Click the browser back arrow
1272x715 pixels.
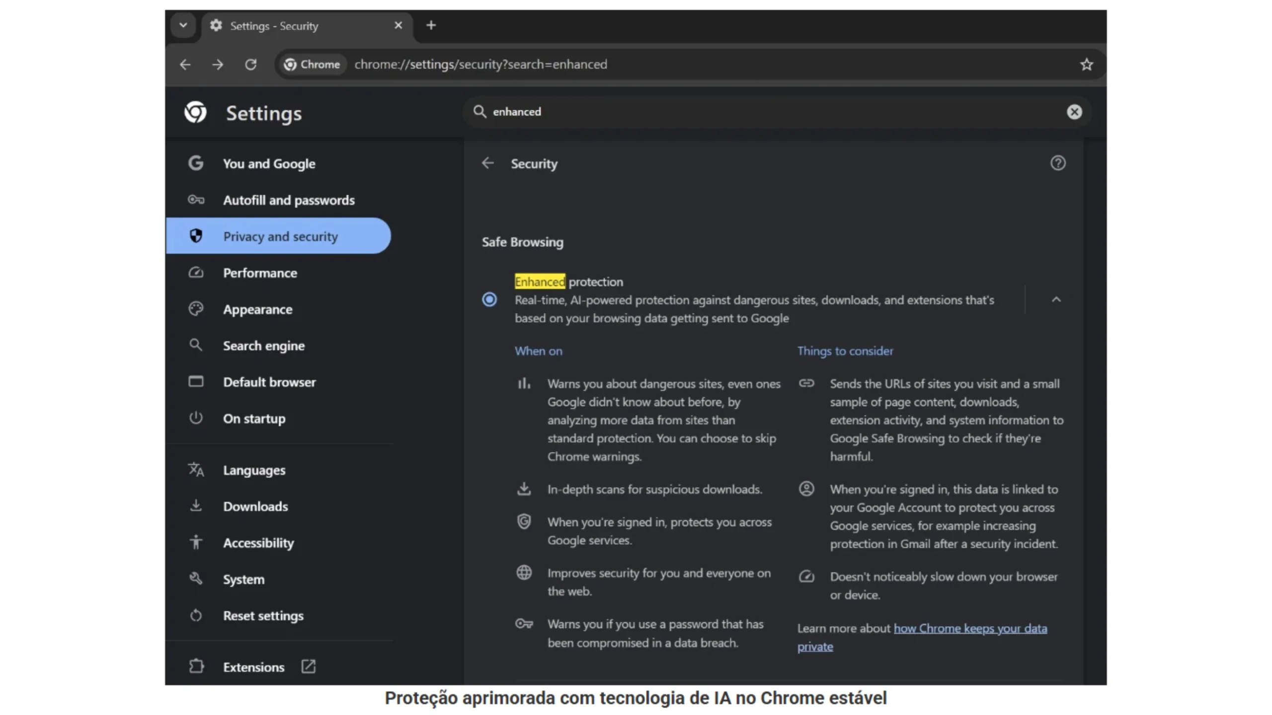(185, 65)
